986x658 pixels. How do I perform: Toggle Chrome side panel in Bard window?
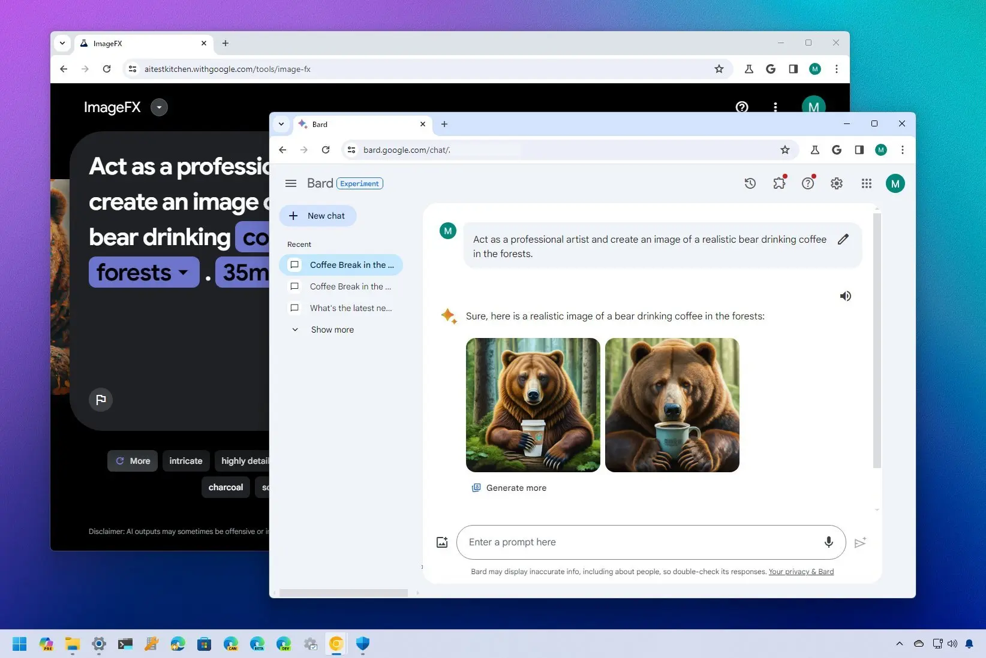tap(859, 150)
